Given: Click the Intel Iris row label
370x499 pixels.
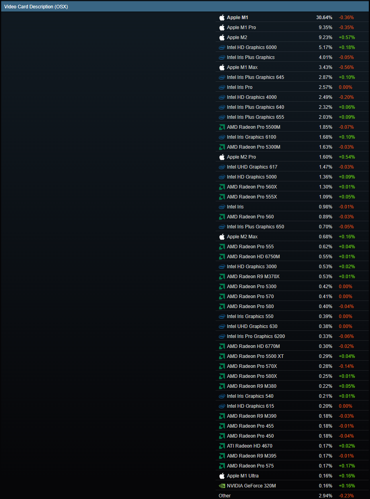Looking at the screenshot, I should [235, 207].
